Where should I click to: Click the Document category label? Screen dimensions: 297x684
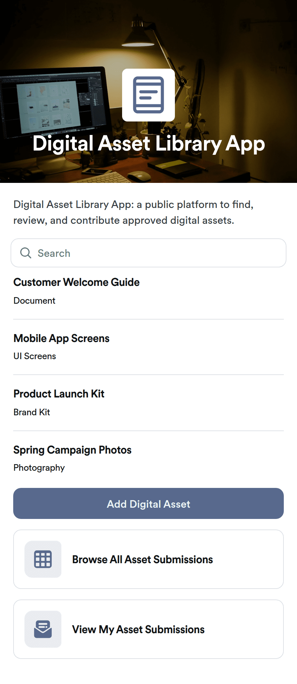(34, 301)
